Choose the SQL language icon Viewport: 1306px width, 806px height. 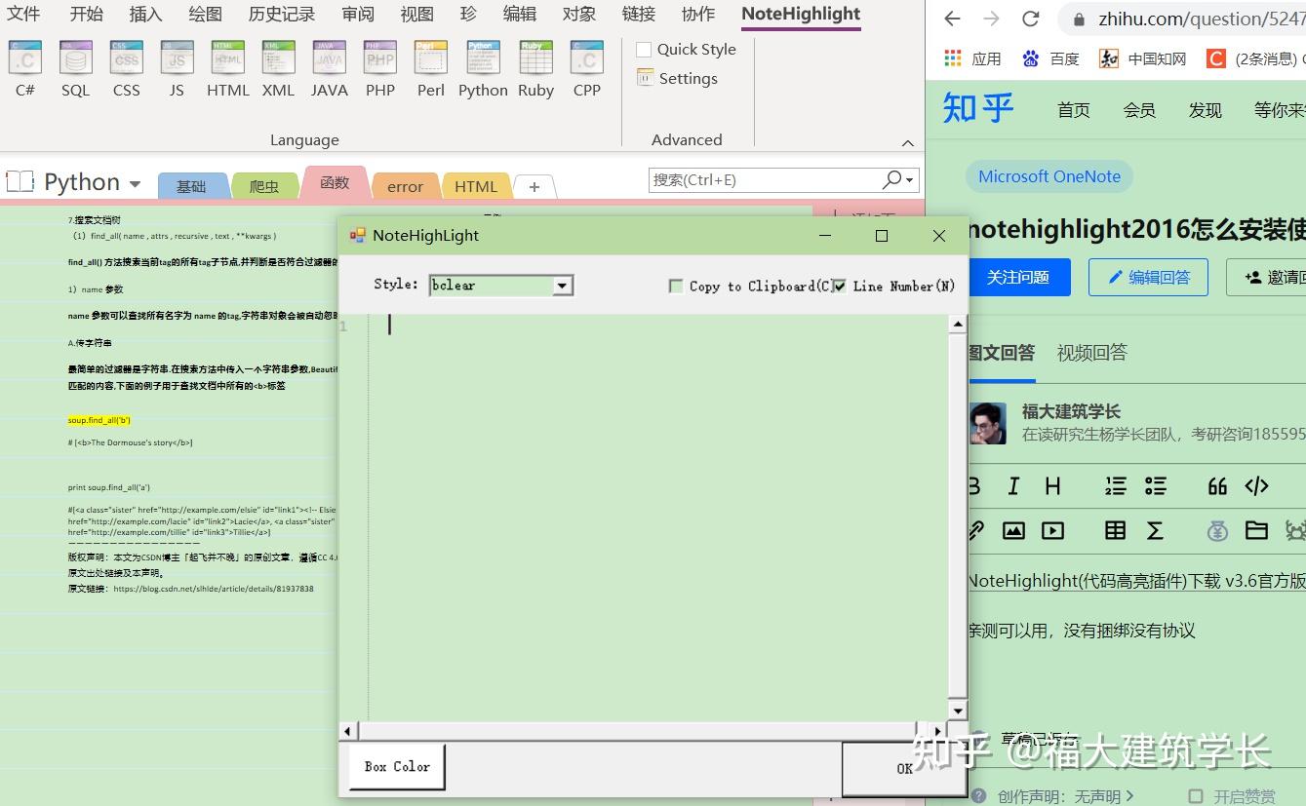(x=75, y=69)
